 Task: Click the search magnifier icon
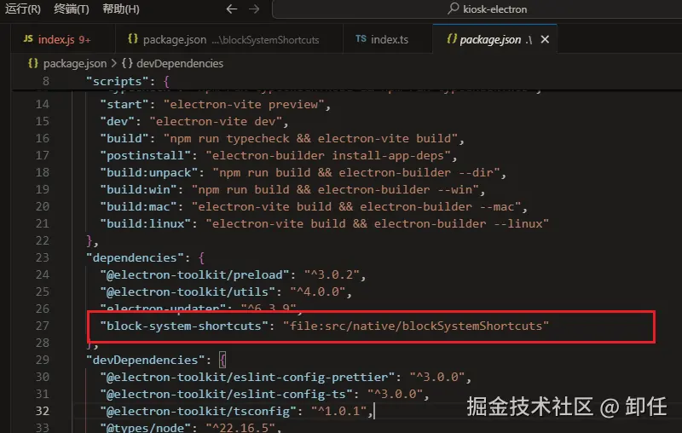(x=454, y=9)
